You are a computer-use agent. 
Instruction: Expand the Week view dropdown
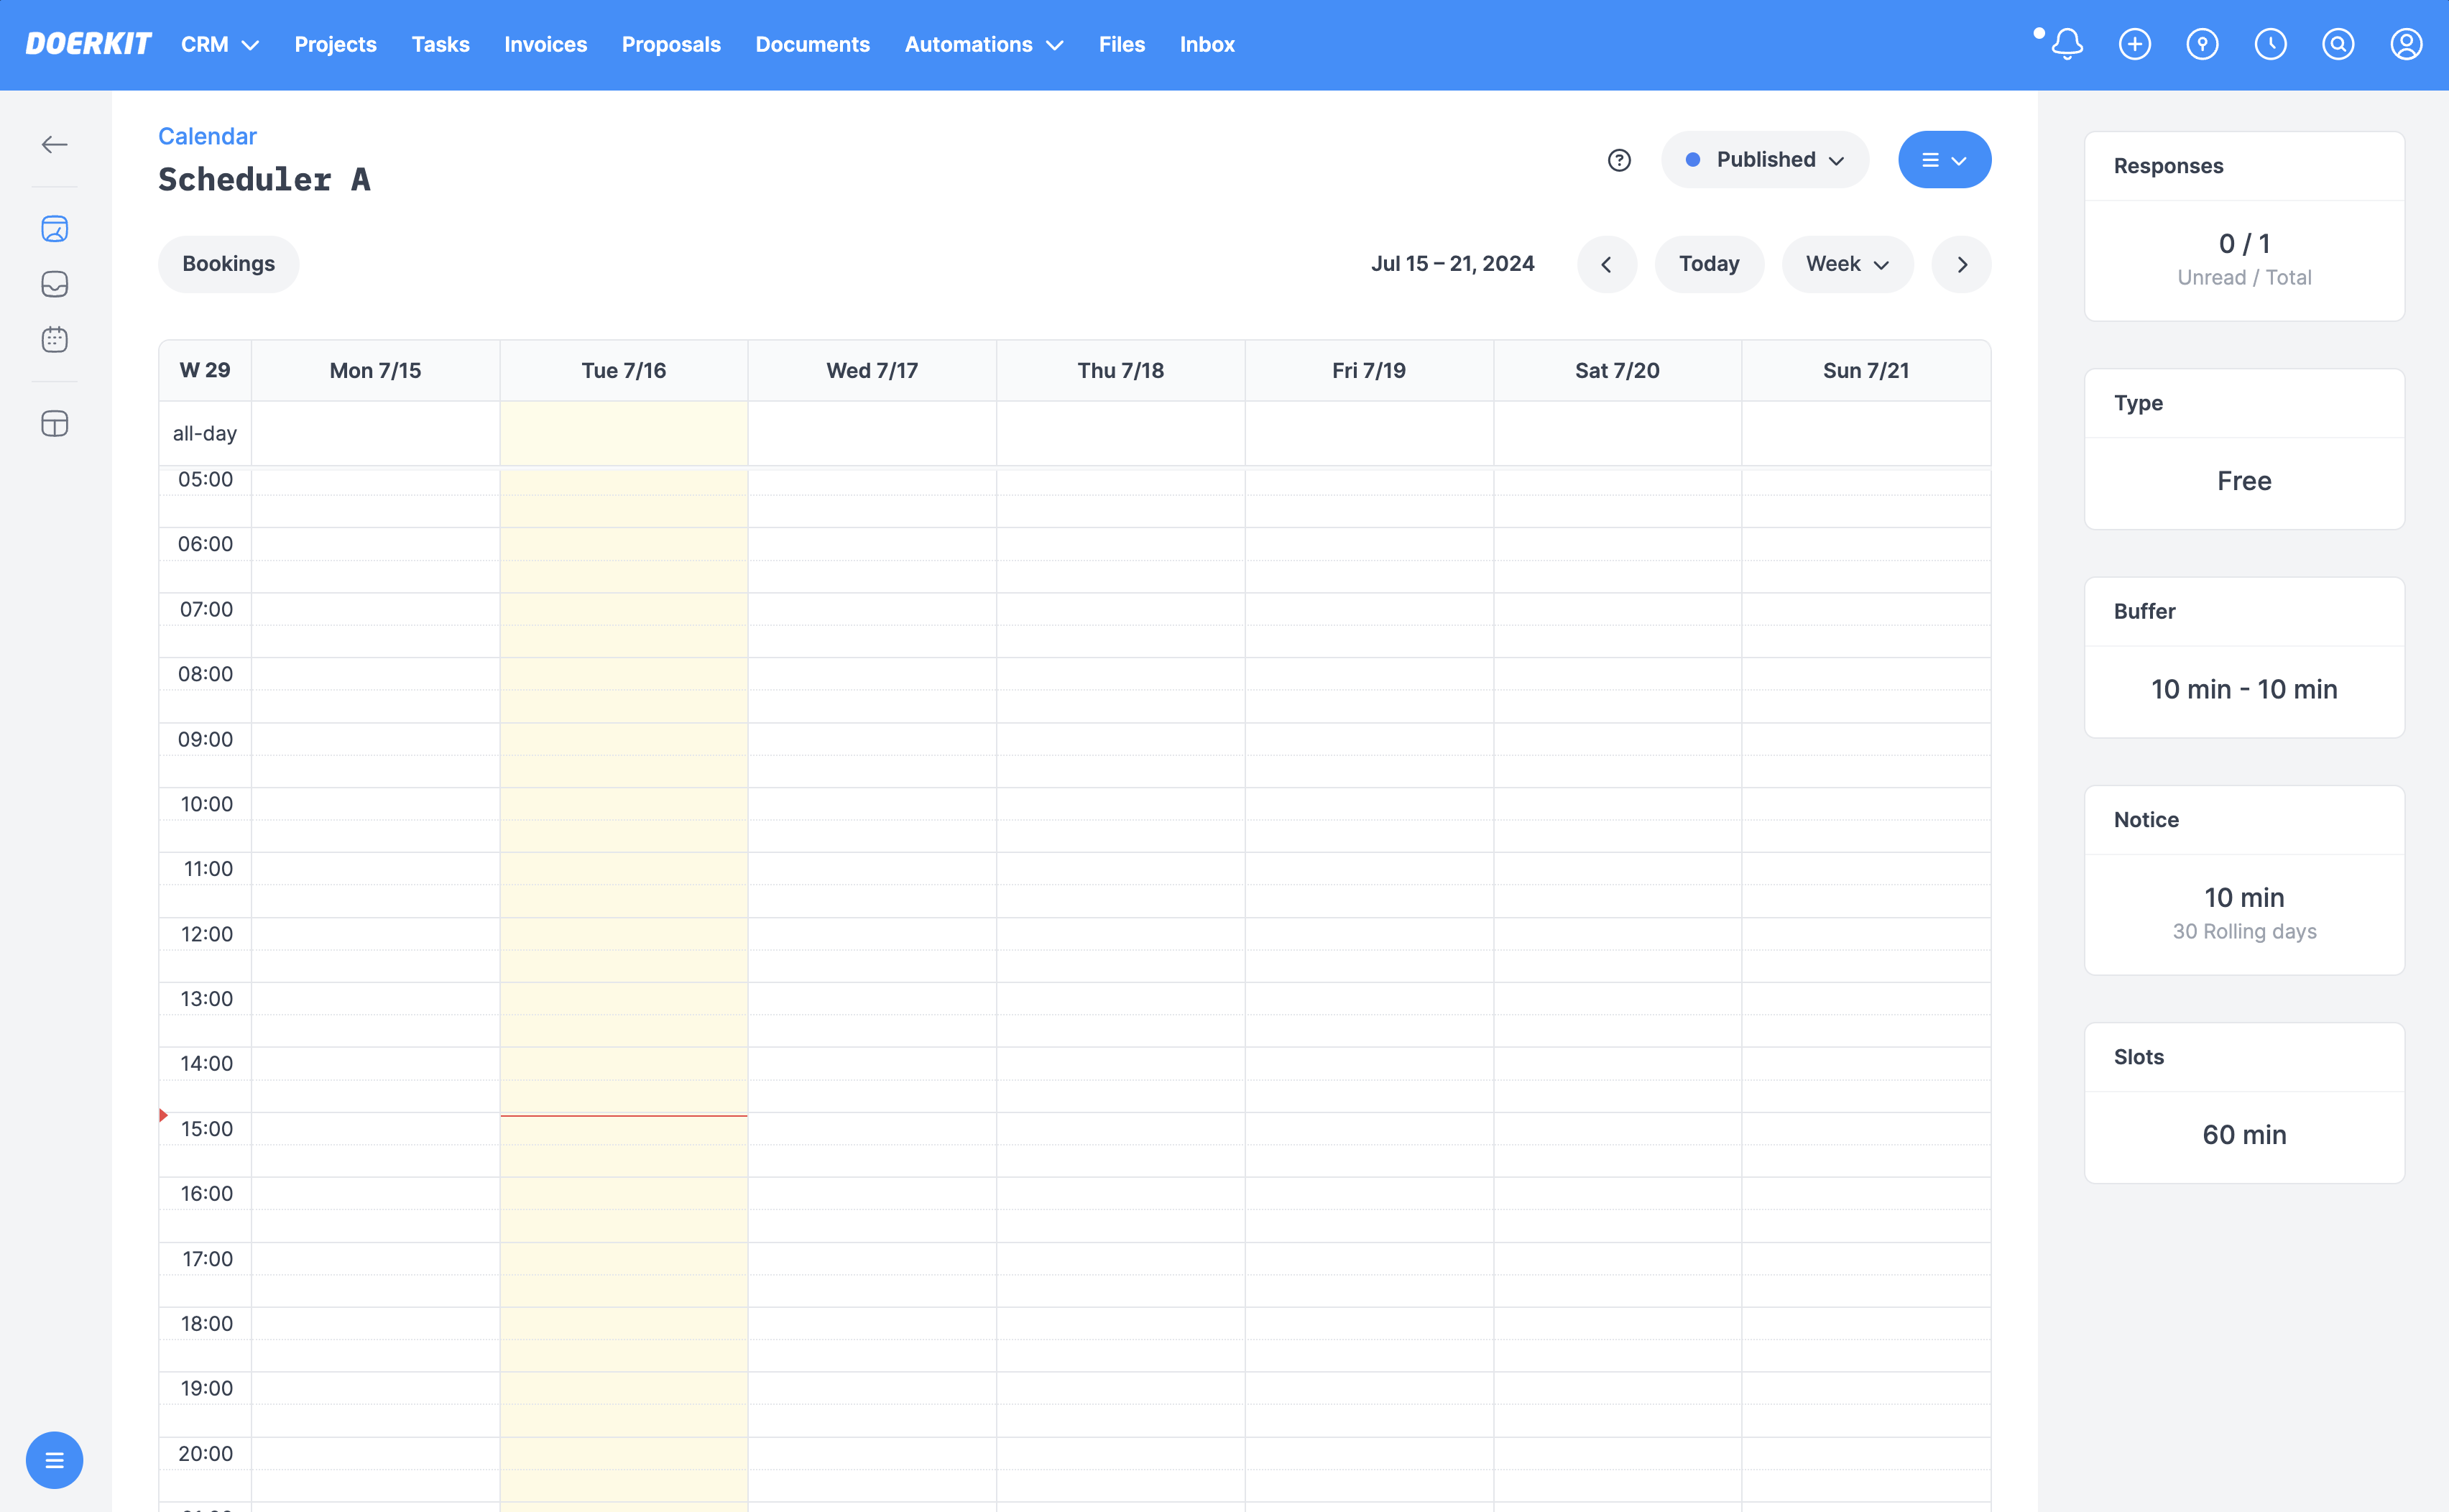(x=1846, y=264)
